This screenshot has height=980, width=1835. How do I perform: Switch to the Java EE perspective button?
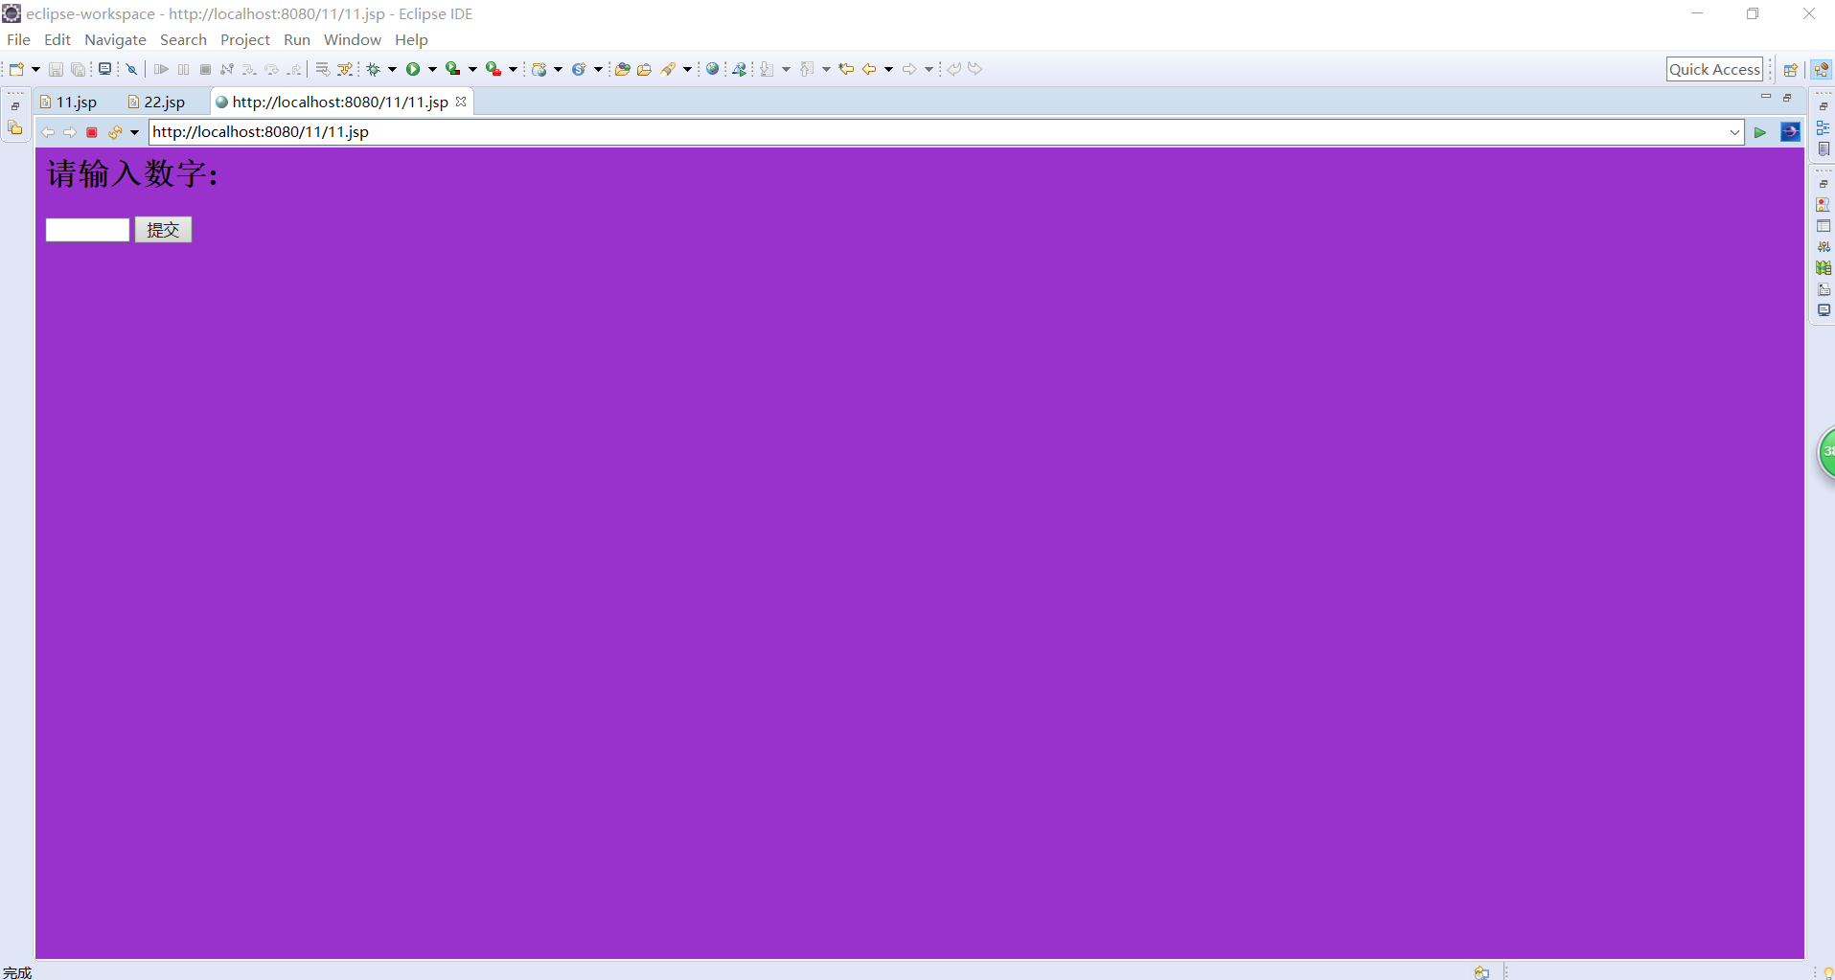pos(1822,69)
